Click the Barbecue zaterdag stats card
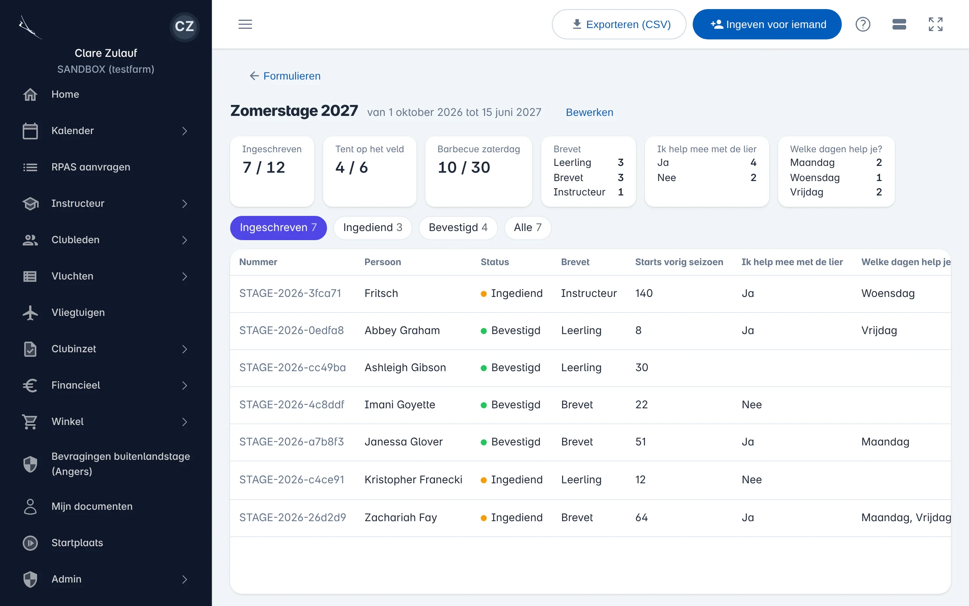Screen dimensions: 969x606 click(478, 171)
